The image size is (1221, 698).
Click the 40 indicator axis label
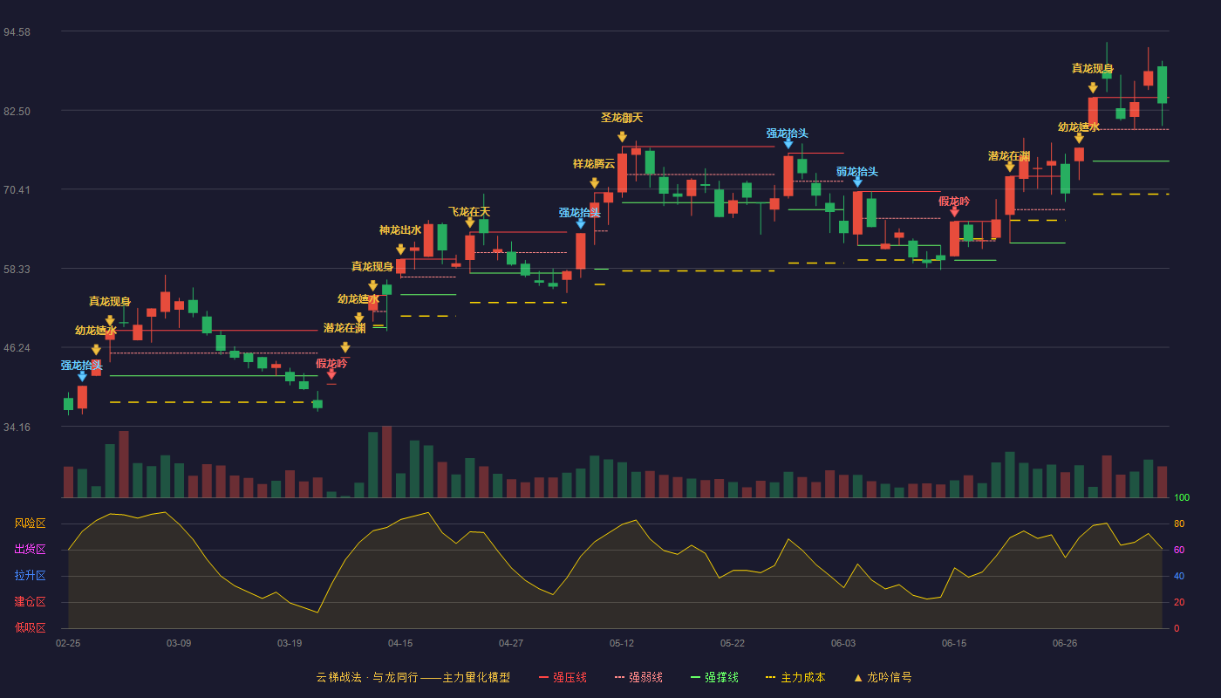[x=1179, y=576]
